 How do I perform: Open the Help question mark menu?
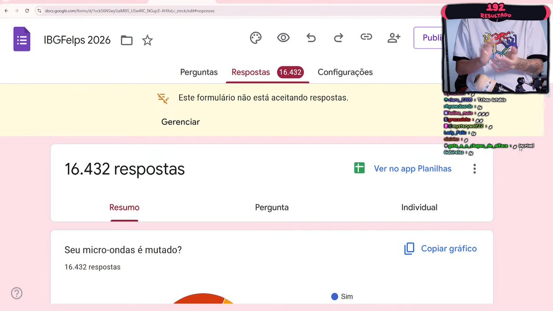click(x=17, y=293)
